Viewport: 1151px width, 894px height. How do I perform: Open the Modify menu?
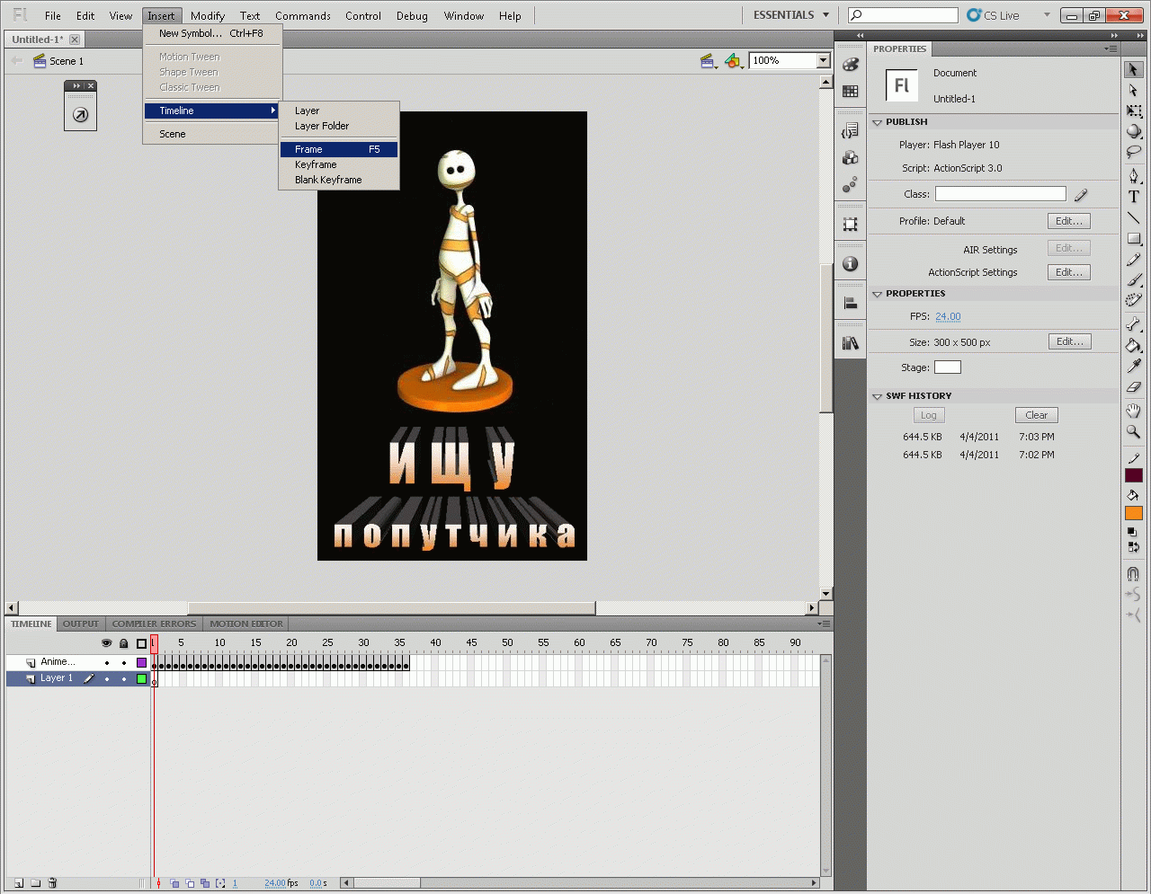tap(208, 15)
